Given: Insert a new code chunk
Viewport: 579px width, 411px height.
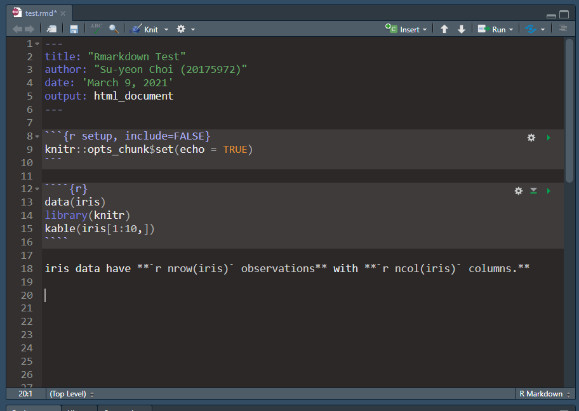Looking at the screenshot, I should (x=406, y=29).
